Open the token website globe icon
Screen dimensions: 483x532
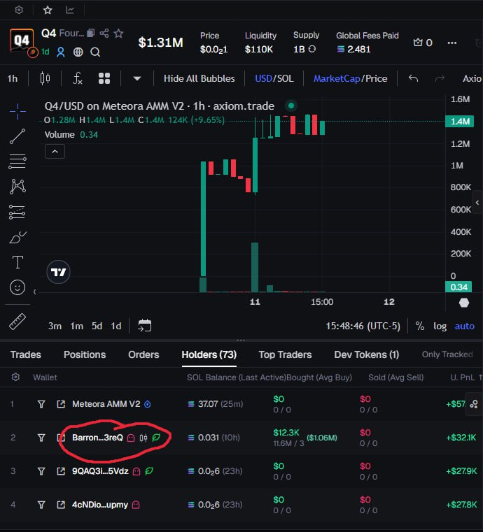point(78,52)
